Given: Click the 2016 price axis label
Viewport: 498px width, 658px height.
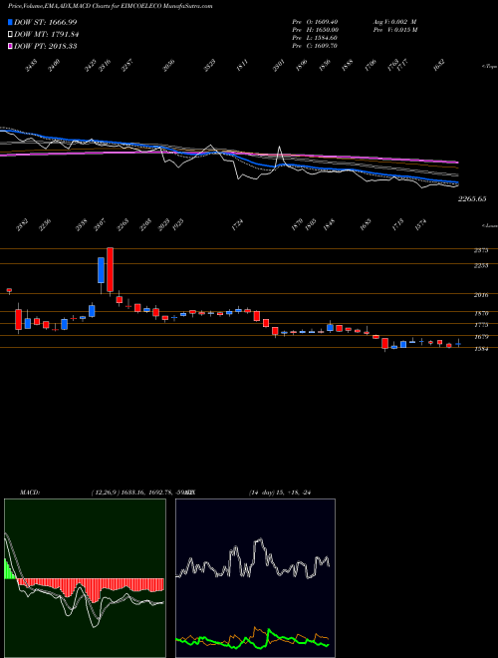Looking at the screenshot, I should pyautogui.click(x=481, y=295).
